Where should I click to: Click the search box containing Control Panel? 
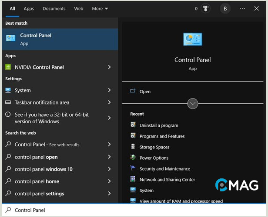[x=131, y=210]
